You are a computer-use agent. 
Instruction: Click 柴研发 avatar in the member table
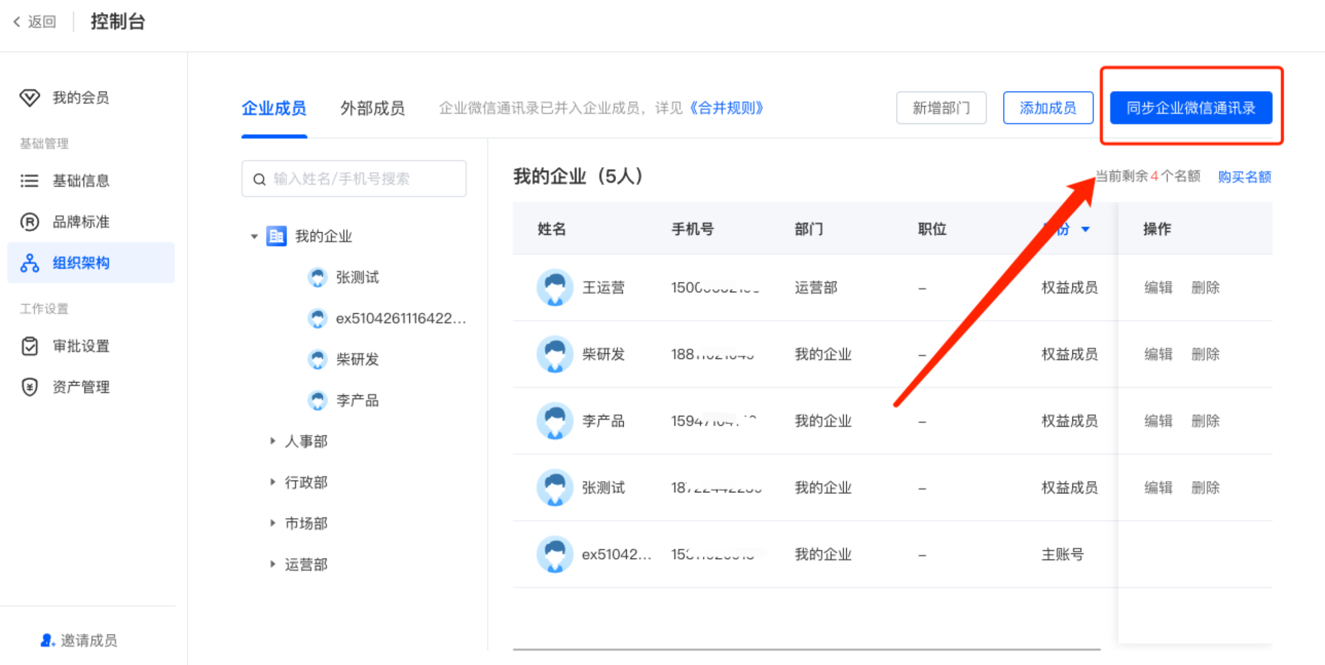click(555, 354)
